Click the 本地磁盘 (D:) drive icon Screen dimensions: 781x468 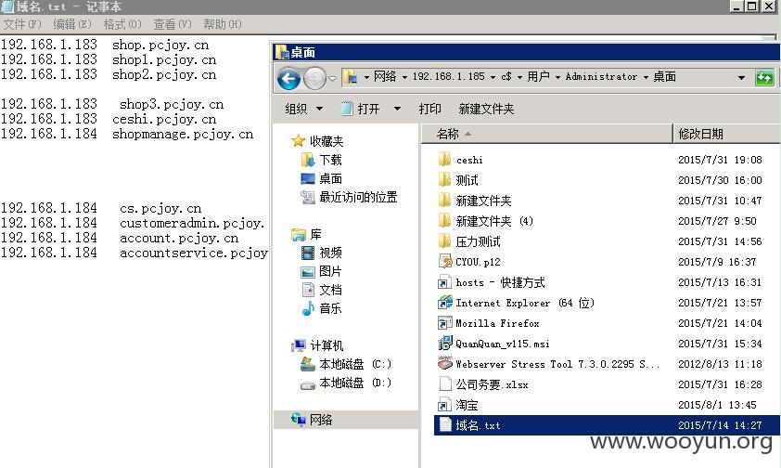point(307,383)
